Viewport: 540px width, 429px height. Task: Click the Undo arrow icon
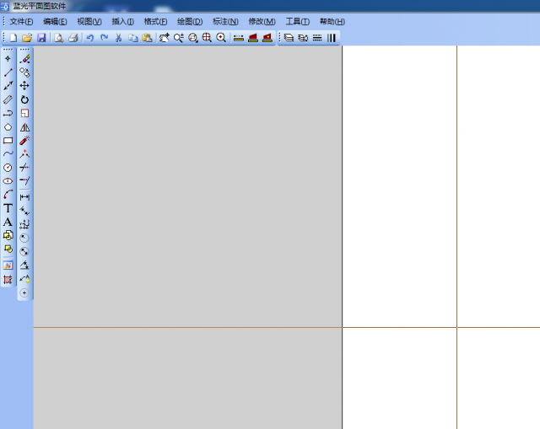(89, 38)
